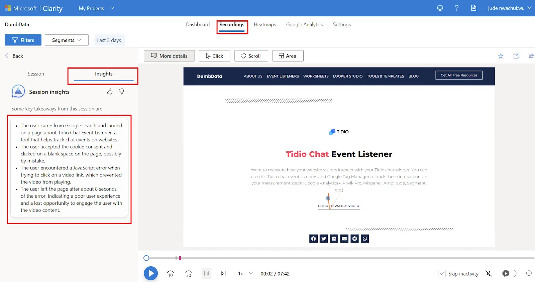Switch to the Recordings tab
535x282 pixels.
(232, 25)
